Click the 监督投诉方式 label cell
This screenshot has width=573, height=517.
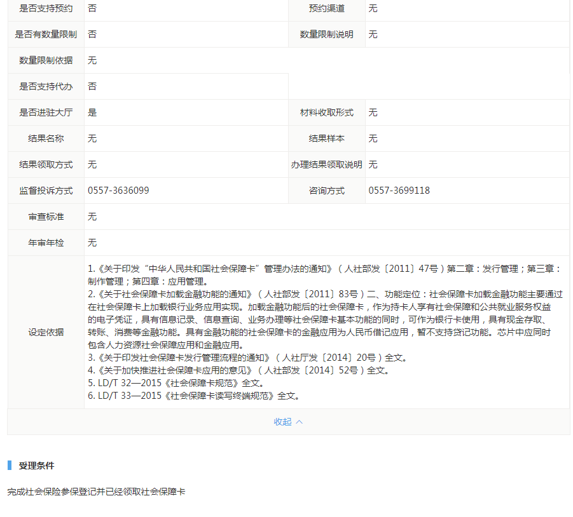[46, 191]
